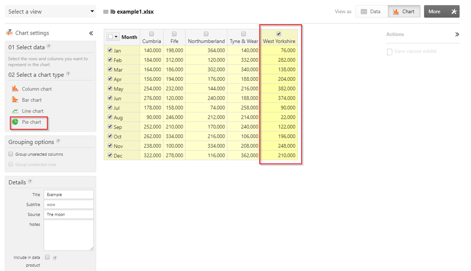Open the Select a view dropdown
Image resolution: width=471 pixels, height=271 pixels.
click(50, 11)
